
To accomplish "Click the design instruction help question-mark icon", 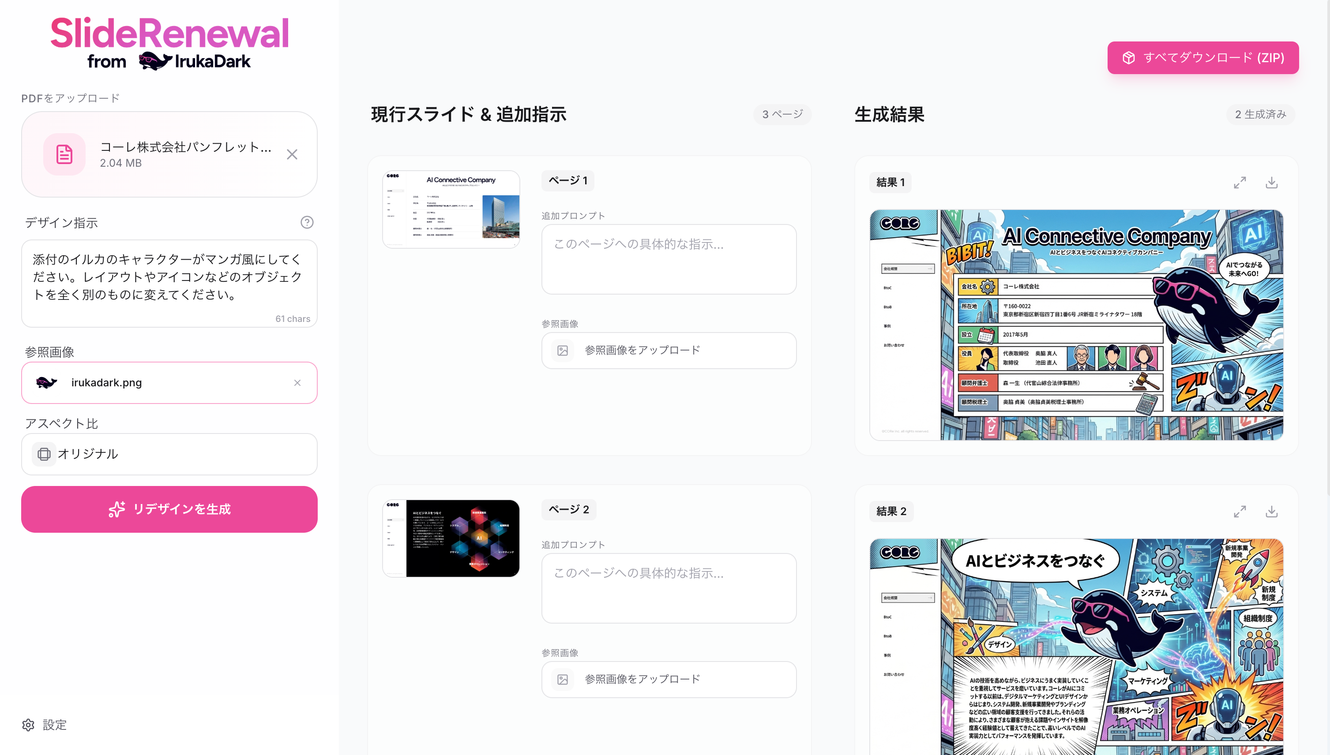I will [307, 222].
